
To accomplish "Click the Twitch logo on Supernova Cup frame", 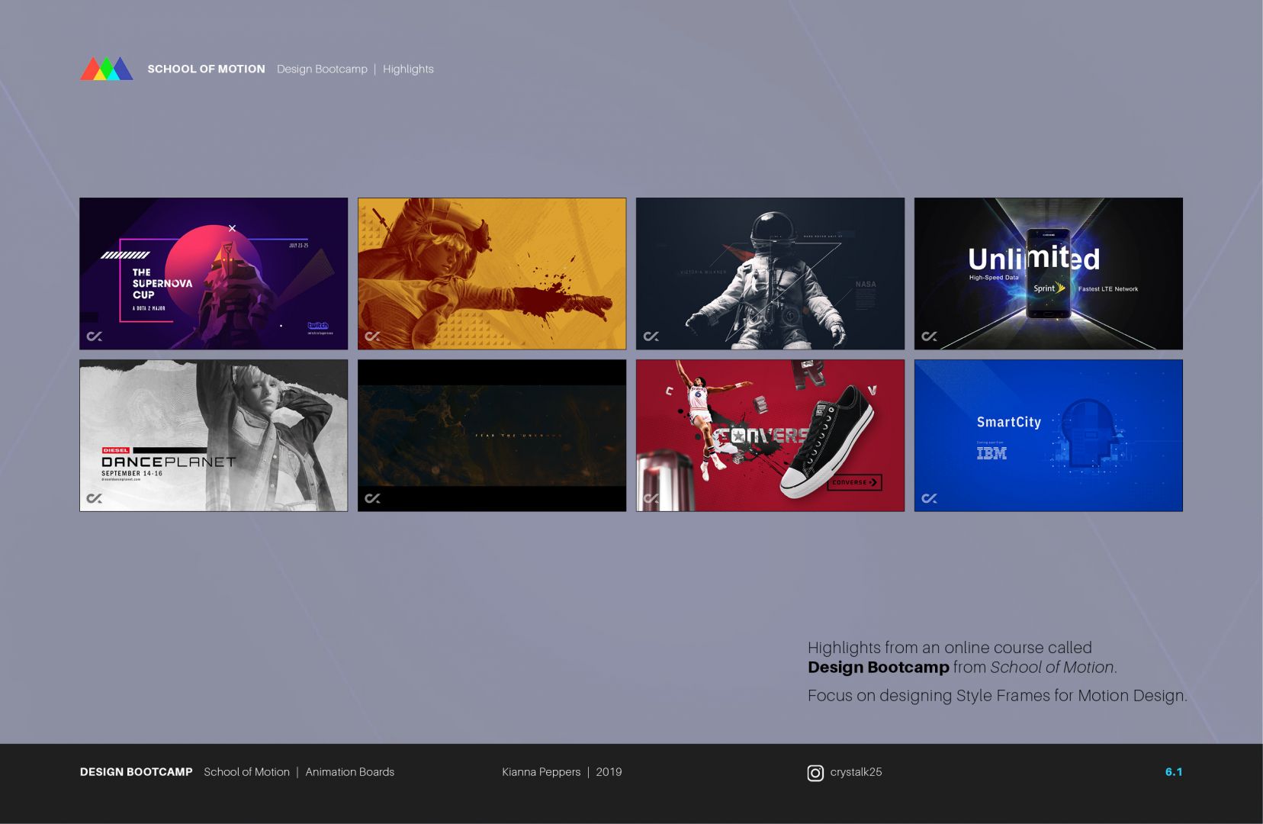I will 318,326.
